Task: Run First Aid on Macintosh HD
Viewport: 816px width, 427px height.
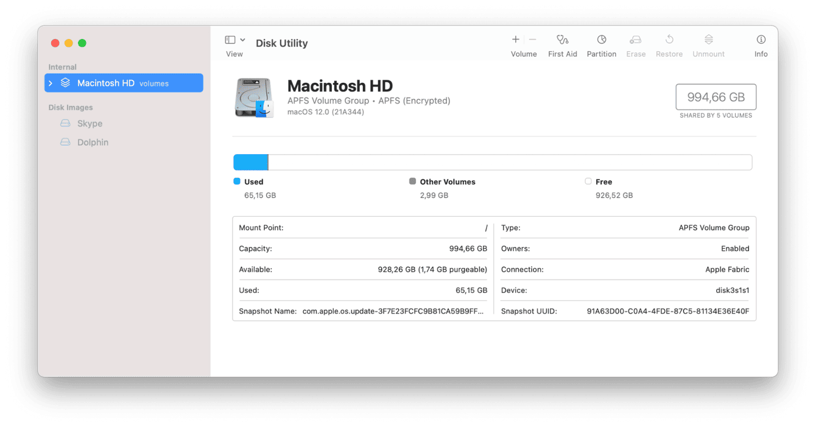Action: (x=563, y=43)
